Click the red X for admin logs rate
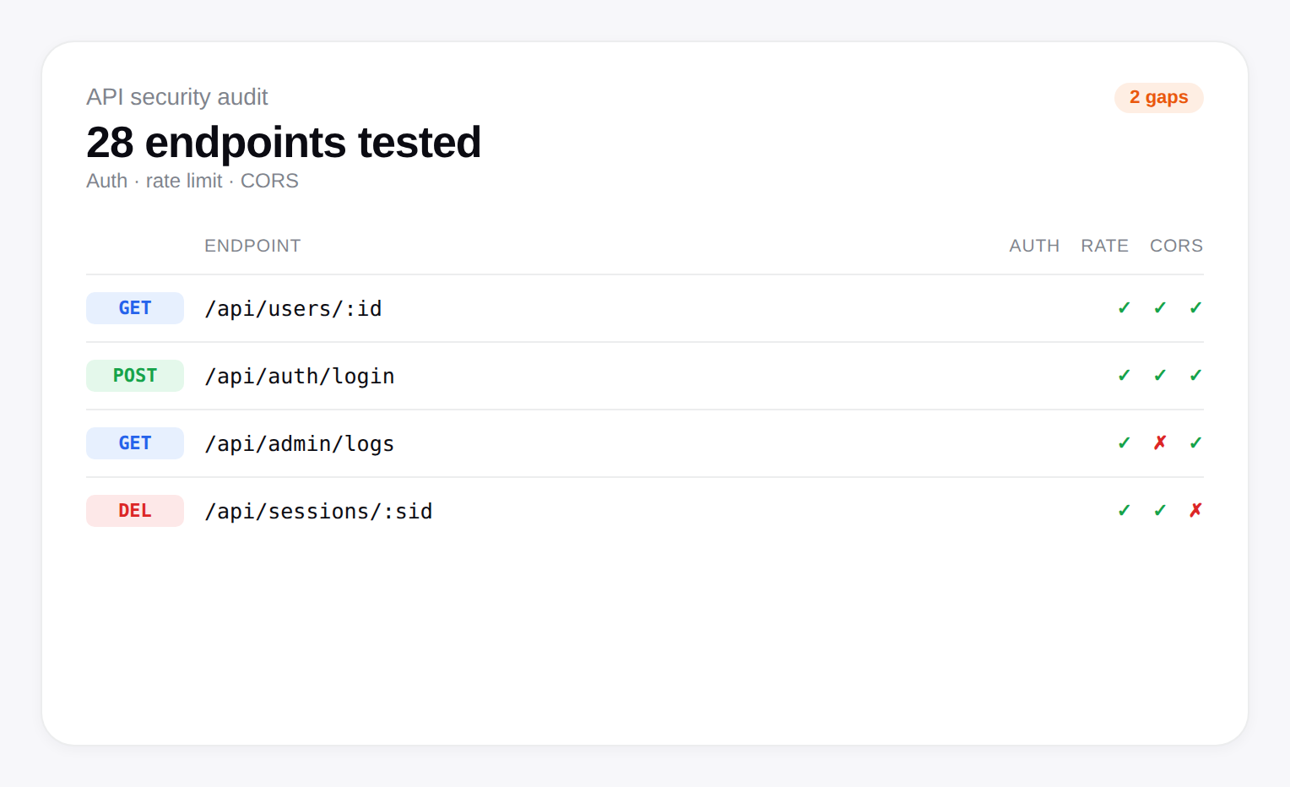This screenshot has height=787, width=1290. (1160, 443)
